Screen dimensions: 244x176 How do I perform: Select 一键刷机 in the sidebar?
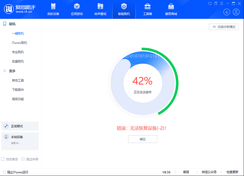pos(18,34)
